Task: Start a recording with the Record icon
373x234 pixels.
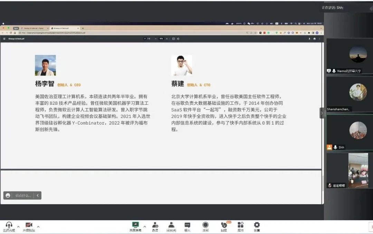Action: click(205, 224)
